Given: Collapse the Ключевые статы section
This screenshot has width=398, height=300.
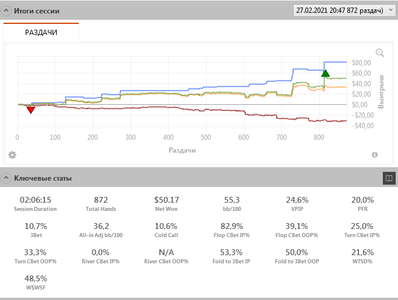Looking at the screenshot, I should (x=6, y=178).
